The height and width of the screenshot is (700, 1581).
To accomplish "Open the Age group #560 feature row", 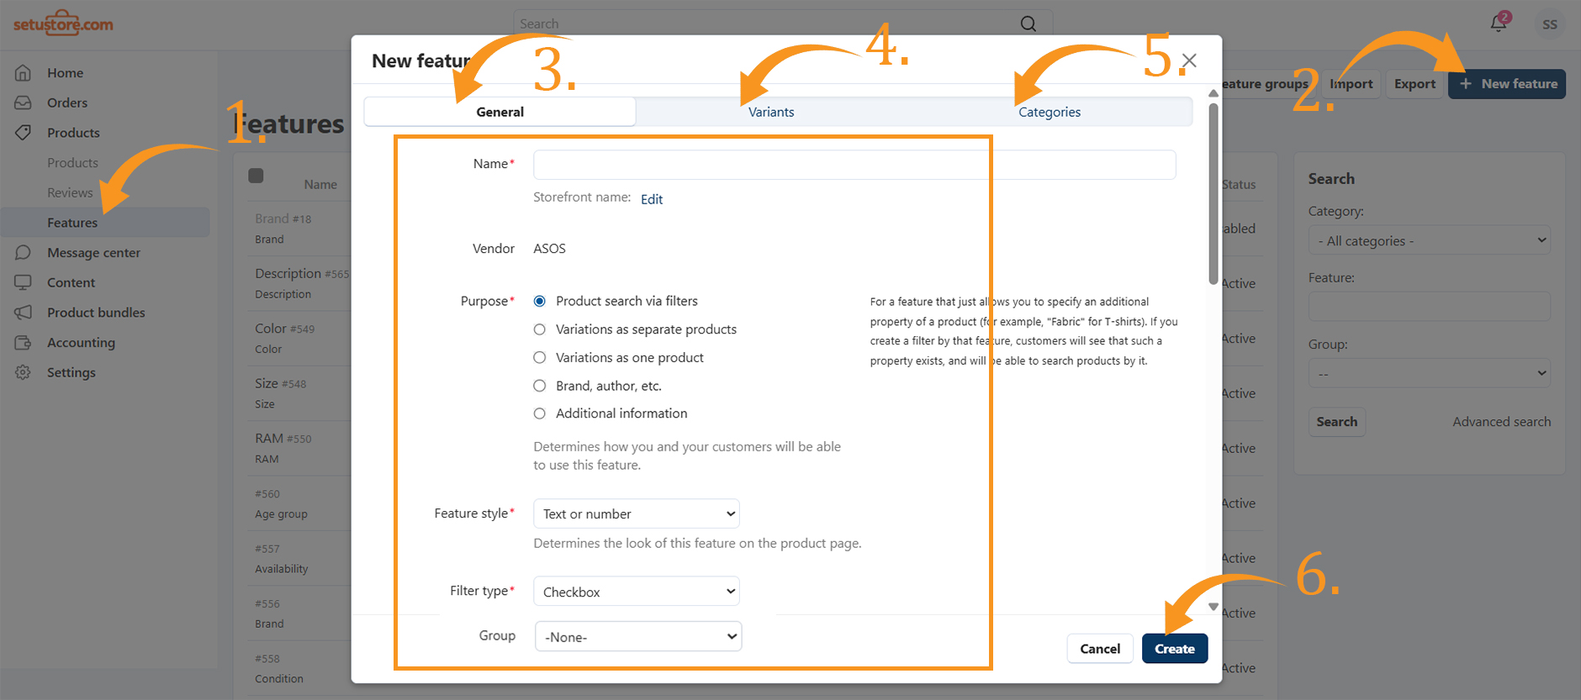I will (x=281, y=513).
